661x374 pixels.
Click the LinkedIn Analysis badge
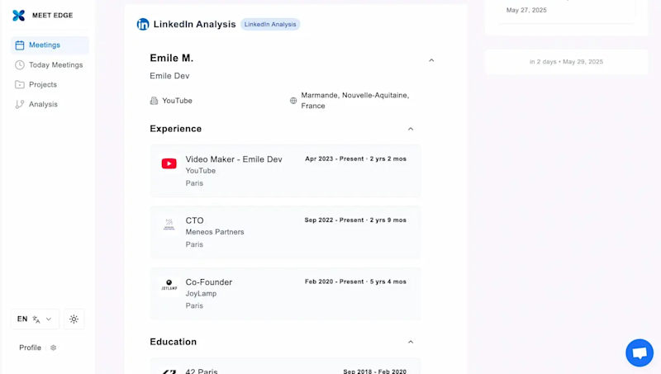coord(270,25)
